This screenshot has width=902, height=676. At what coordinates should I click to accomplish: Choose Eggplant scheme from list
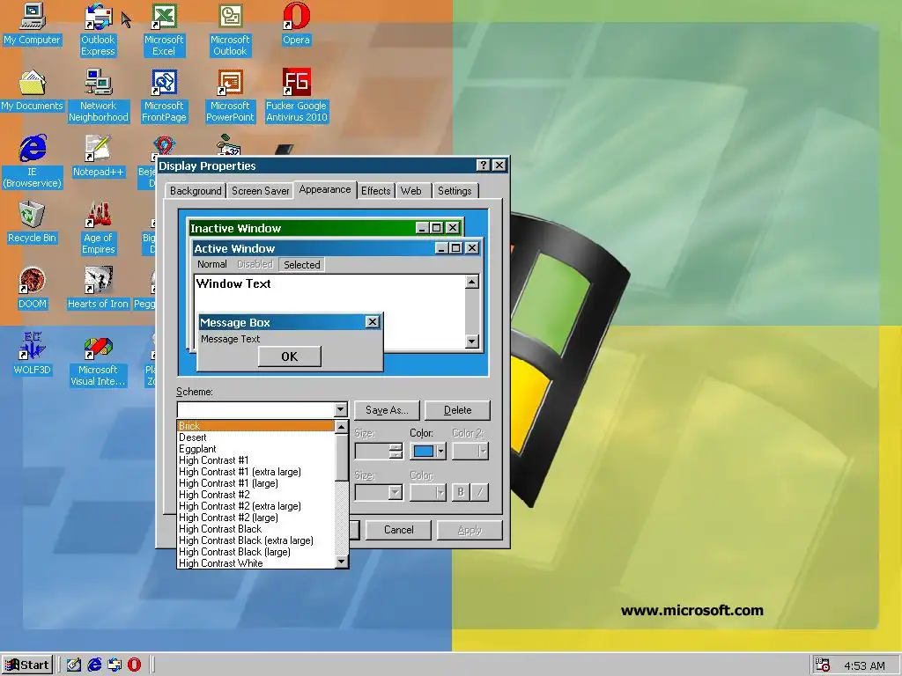(256, 449)
